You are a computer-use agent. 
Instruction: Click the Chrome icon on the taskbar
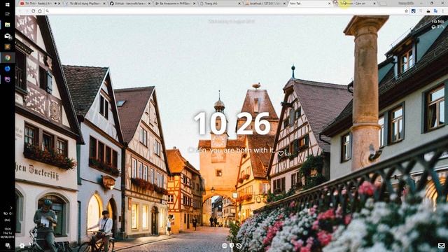tap(8, 57)
